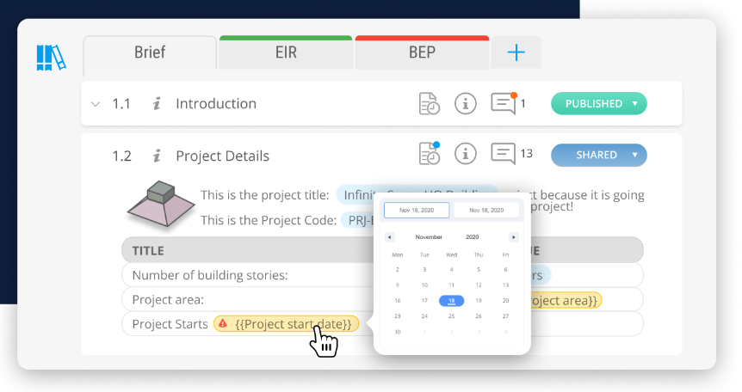Click the building model thumbnail
Screen dimensions: 742x392
tap(161, 204)
